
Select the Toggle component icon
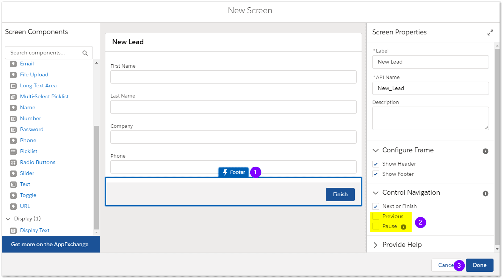click(x=13, y=195)
